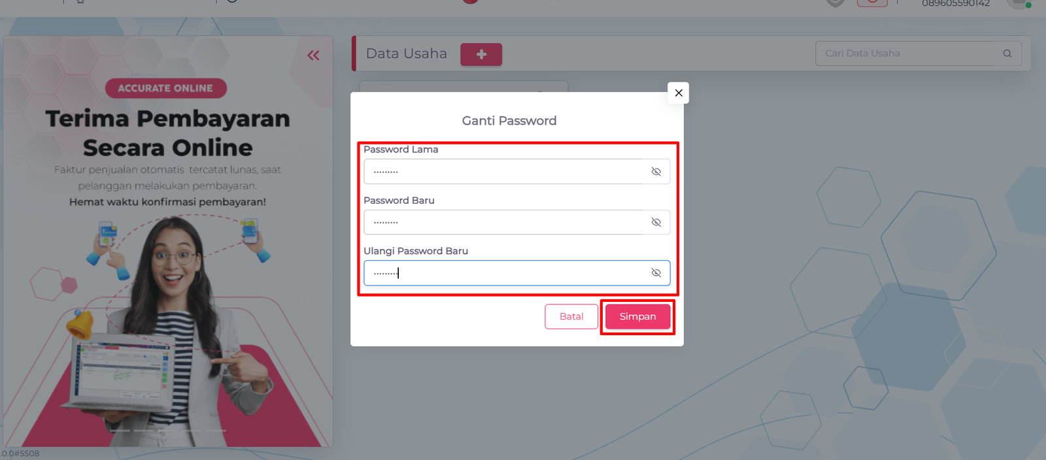This screenshot has width=1046, height=460.
Task: Open the user avatar with green status dot
Action: click(1019, 3)
